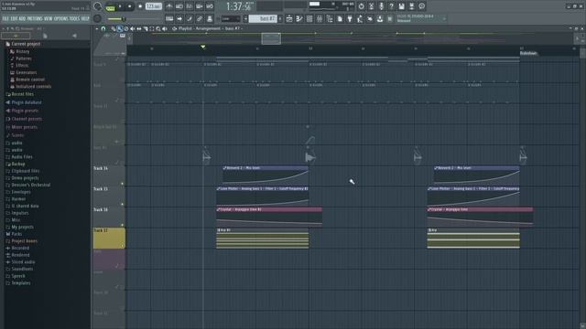
Task: Adjust the main pitch knob
Action: [98, 18]
